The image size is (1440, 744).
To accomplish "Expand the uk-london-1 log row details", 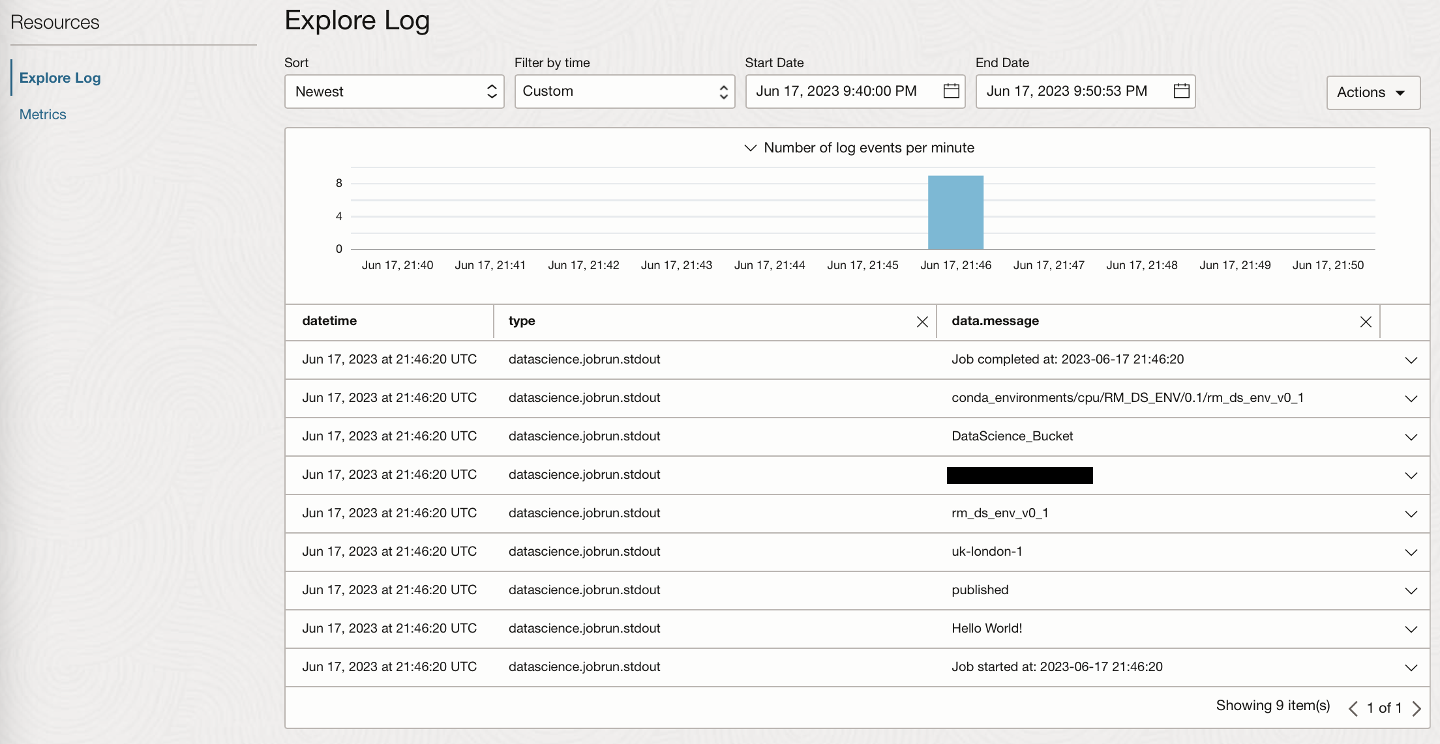I will click(x=1411, y=552).
